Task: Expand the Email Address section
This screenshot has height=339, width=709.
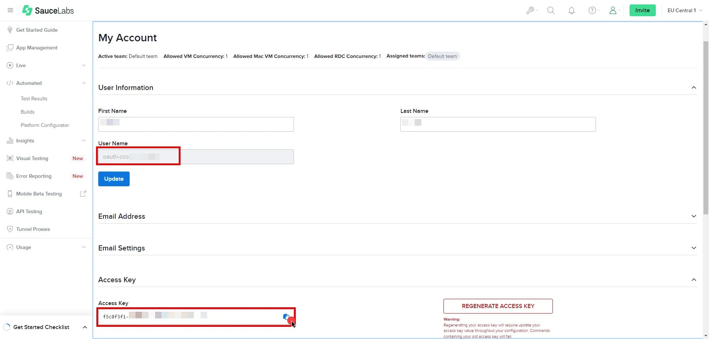Action: coord(693,216)
